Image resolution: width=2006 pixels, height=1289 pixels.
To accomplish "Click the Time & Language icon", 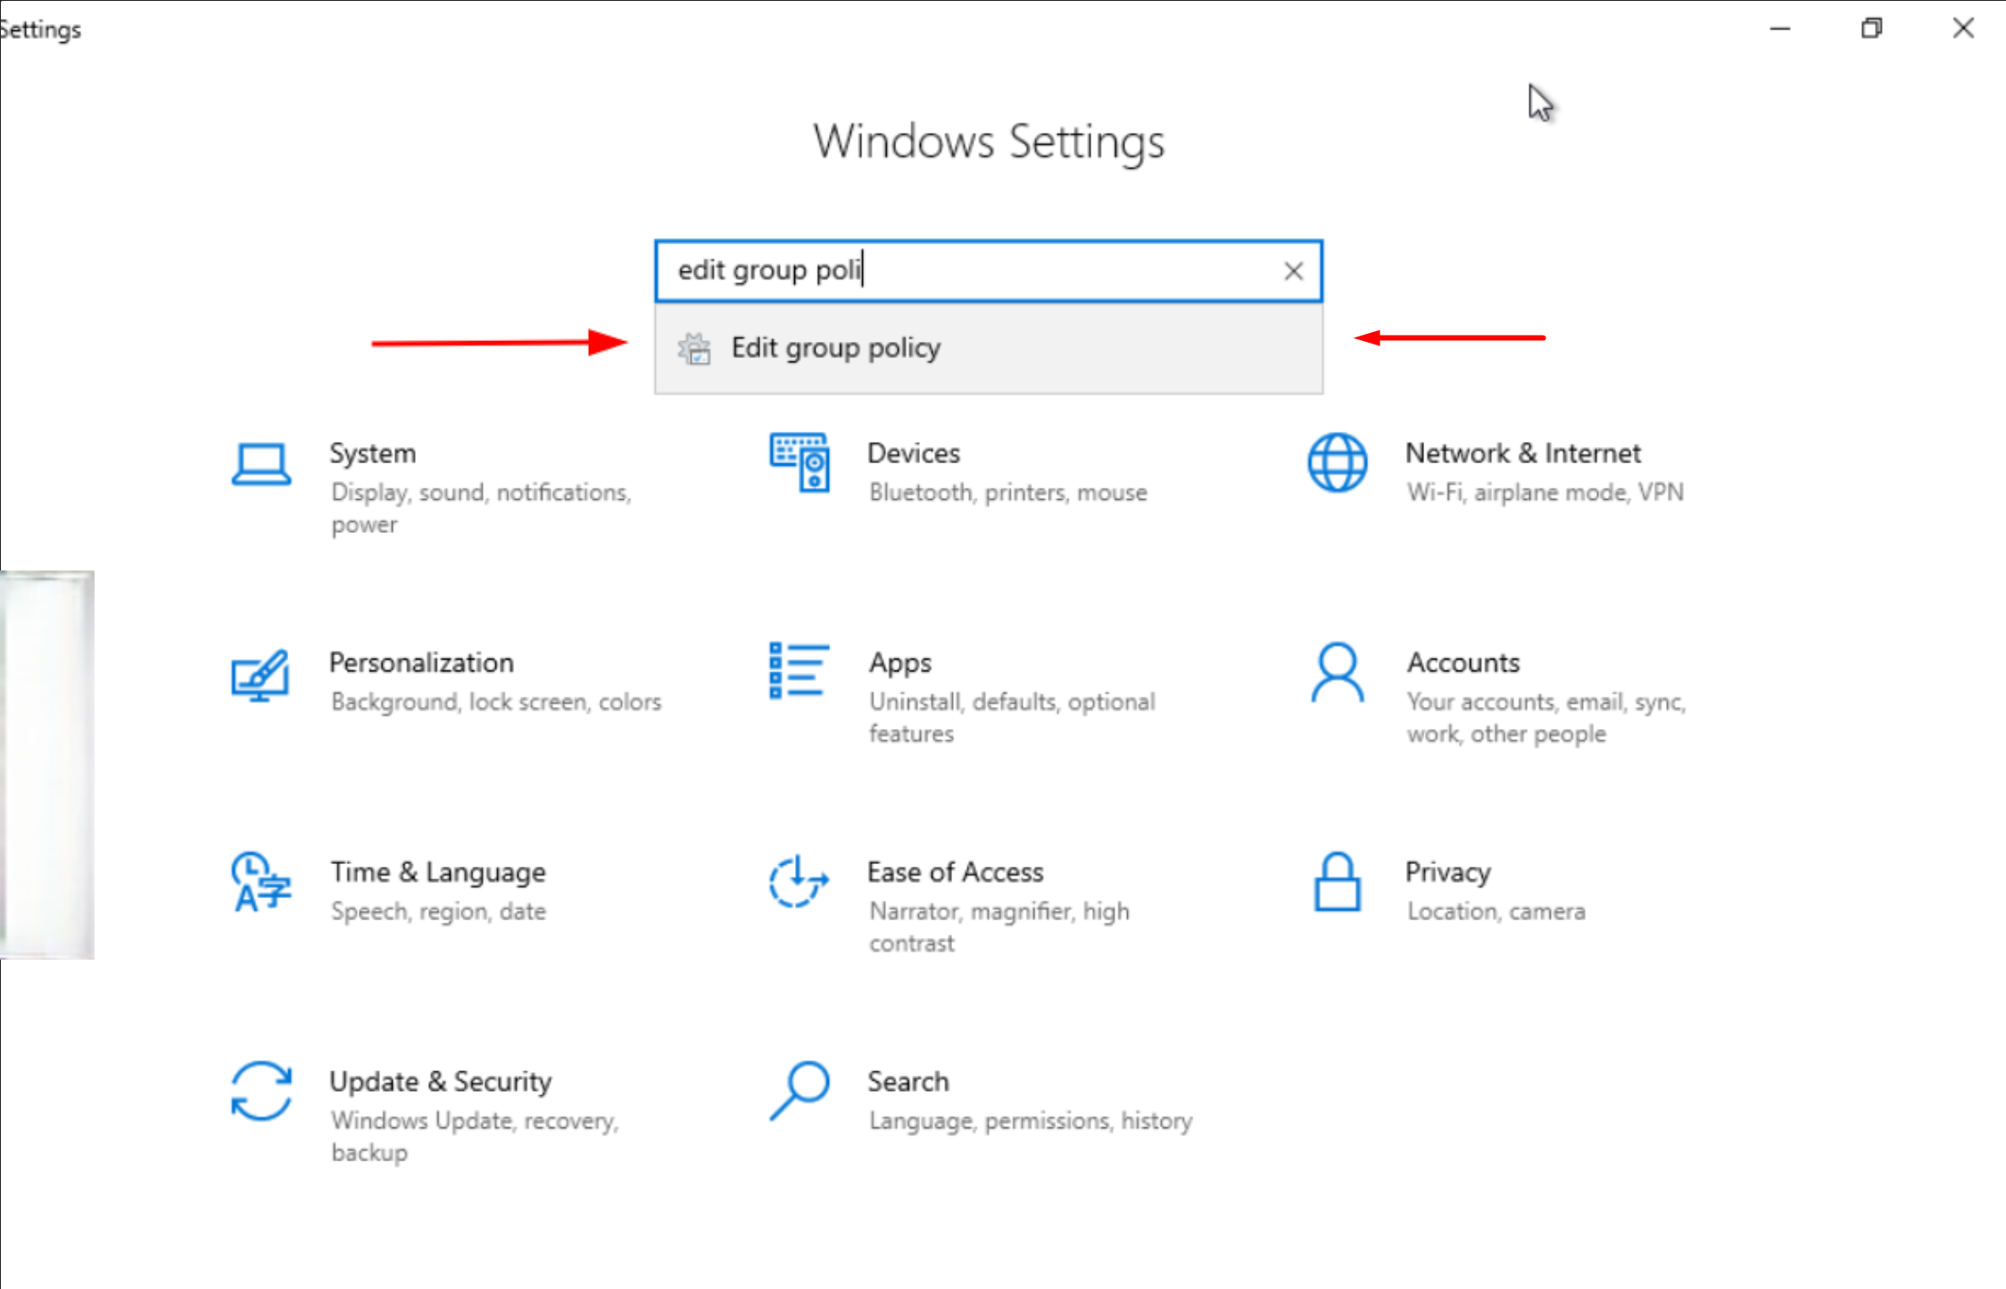I will point(261,882).
